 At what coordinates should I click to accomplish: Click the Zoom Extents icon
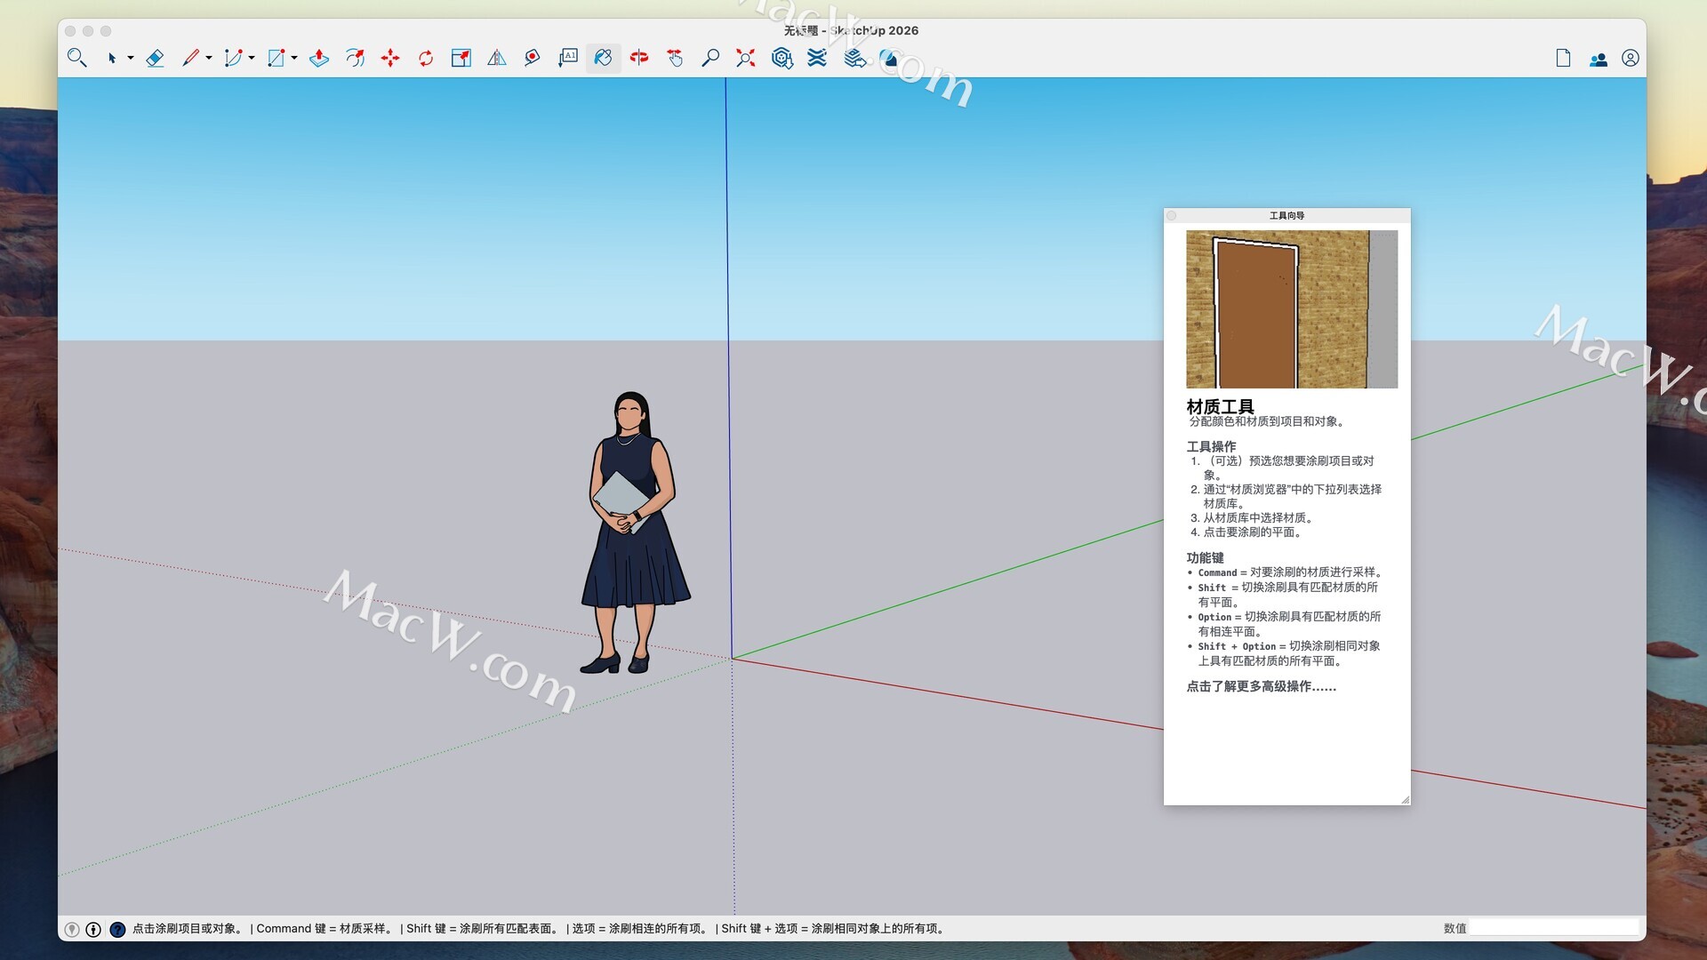pyautogui.click(x=746, y=59)
